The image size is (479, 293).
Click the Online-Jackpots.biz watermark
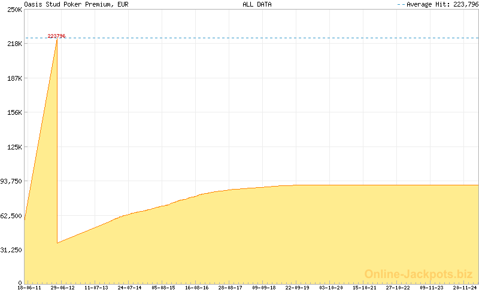(419, 274)
